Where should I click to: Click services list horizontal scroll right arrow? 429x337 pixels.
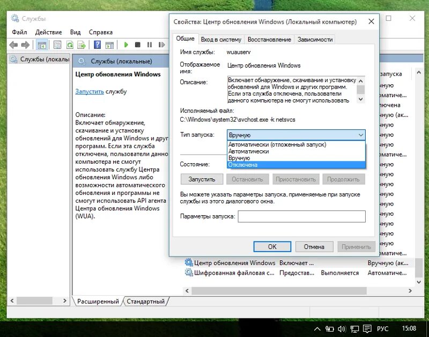[x=410, y=291]
